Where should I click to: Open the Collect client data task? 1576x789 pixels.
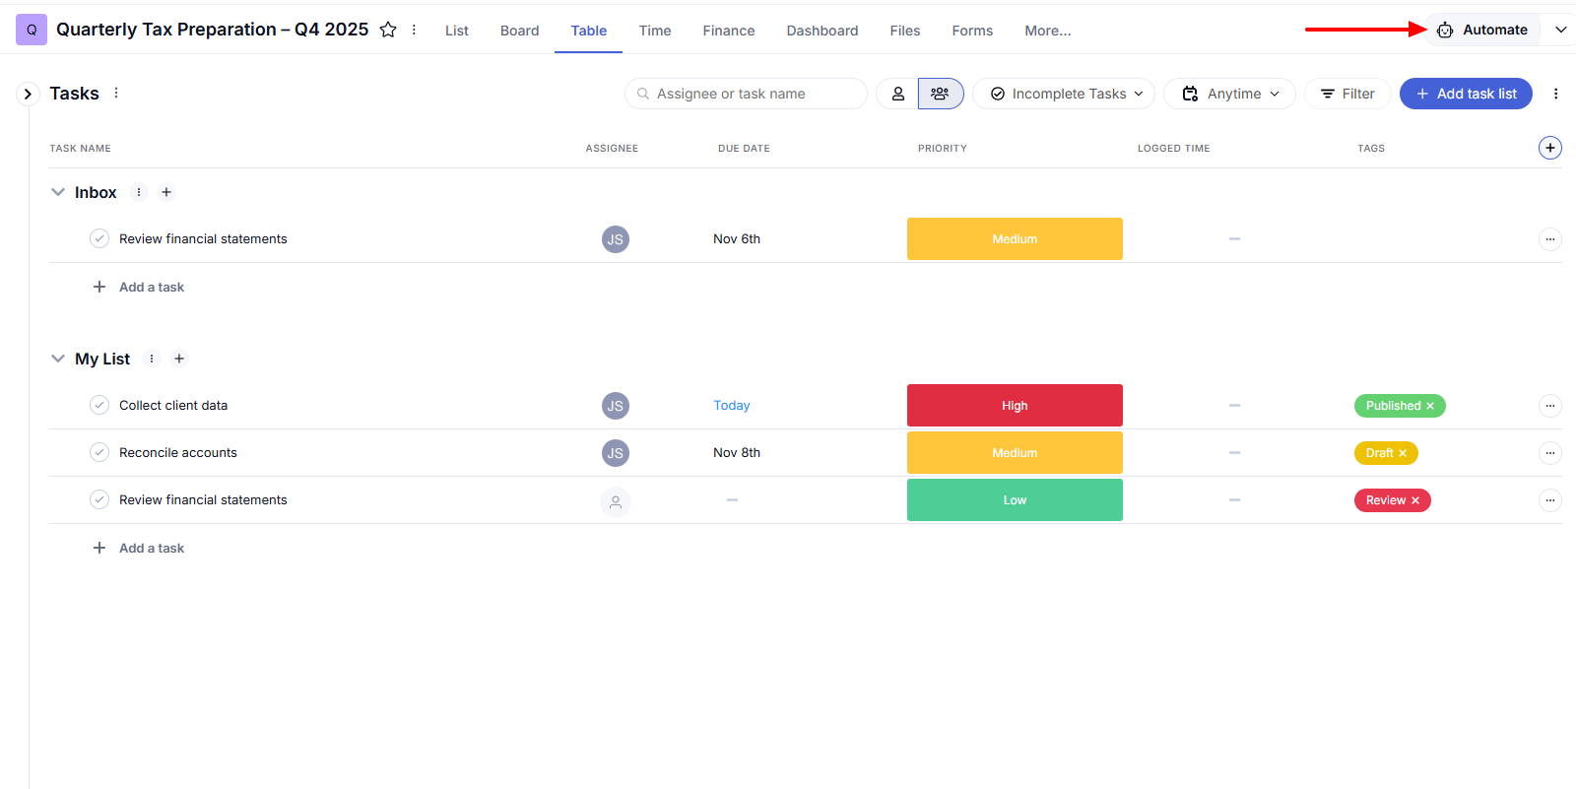pyautogui.click(x=173, y=405)
